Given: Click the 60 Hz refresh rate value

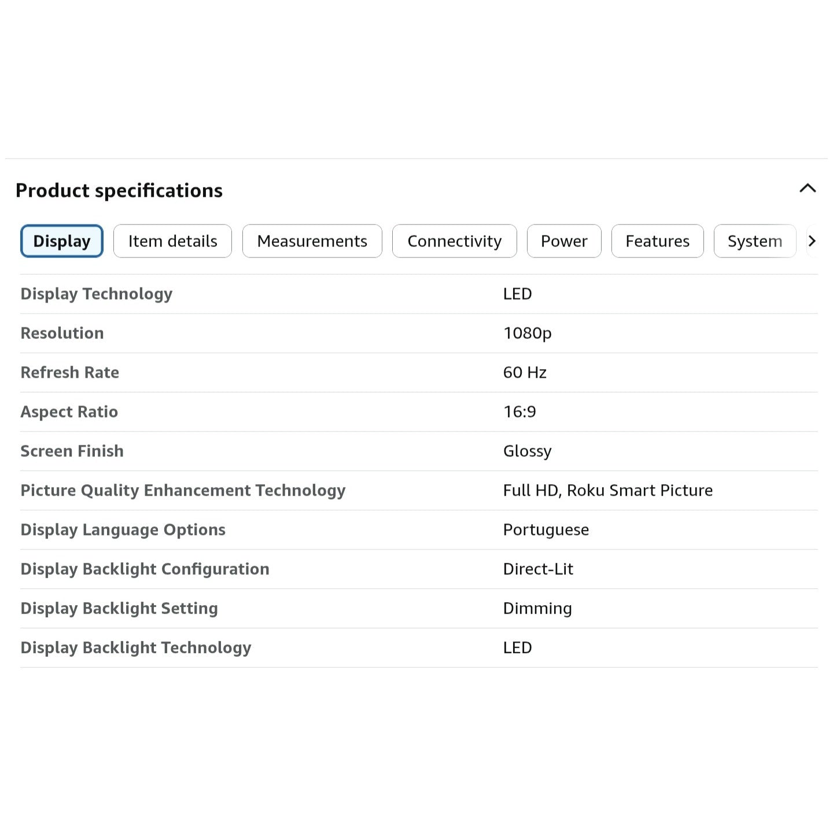Looking at the screenshot, I should coord(524,373).
